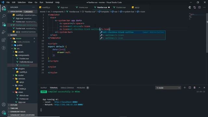Switch to the Problems panel tab

point(81,88)
